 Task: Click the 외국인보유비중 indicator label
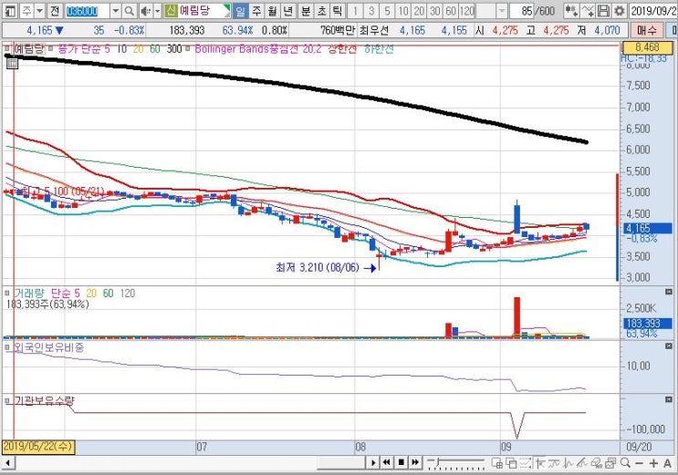pyautogui.click(x=49, y=347)
